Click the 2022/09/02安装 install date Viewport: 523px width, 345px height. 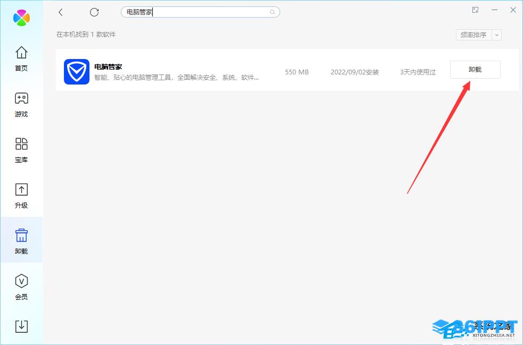[x=355, y=72]
